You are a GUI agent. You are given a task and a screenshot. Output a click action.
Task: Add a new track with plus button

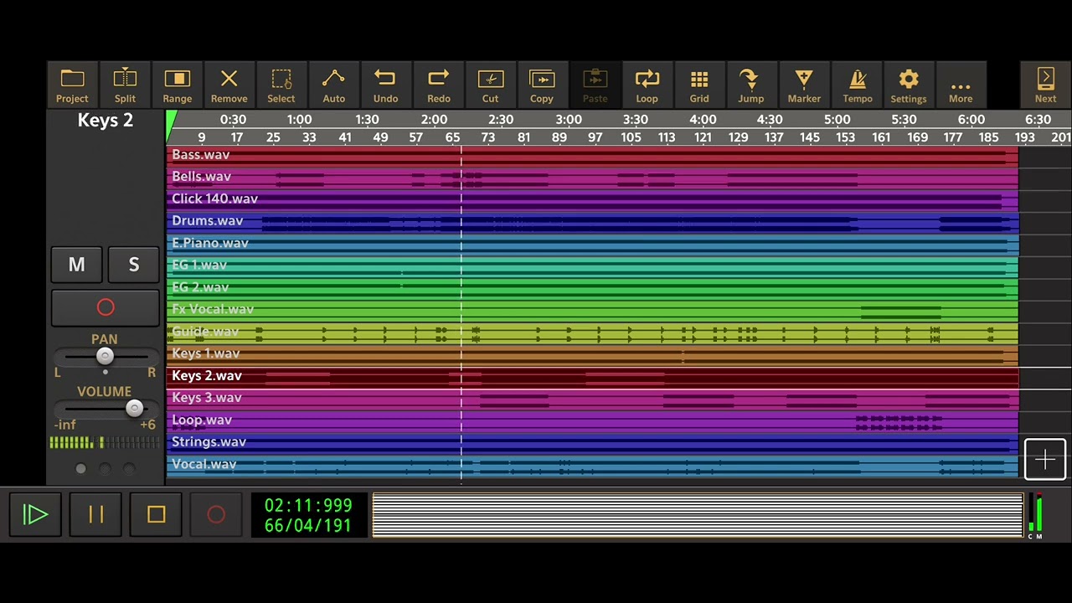pos(1045,459)
